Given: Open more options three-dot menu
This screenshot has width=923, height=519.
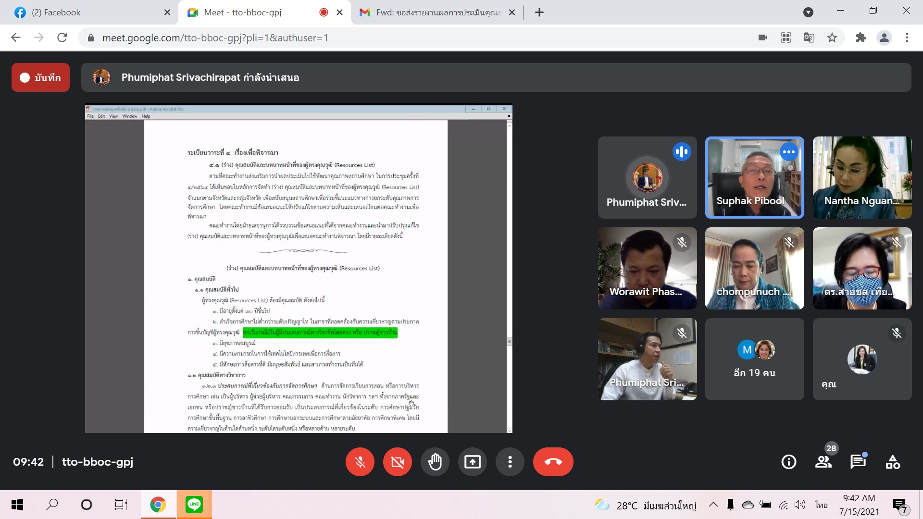Looking at the screenshot, I should point(510,462).
